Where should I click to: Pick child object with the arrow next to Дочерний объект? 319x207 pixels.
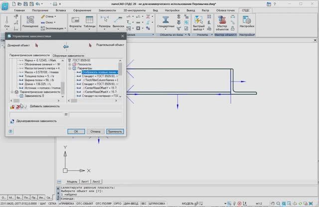[36, 45]
